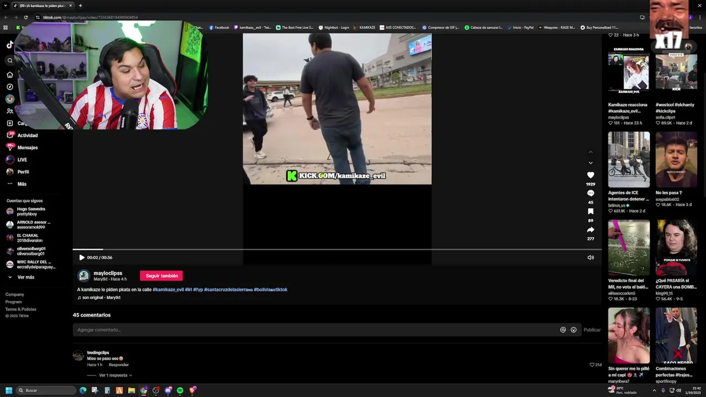This screenshot has height=397, width=706.
Task: Open Combinaciones perfectas #trajes thumbnail
Action: pyautogui.click(x=676, y=335)
